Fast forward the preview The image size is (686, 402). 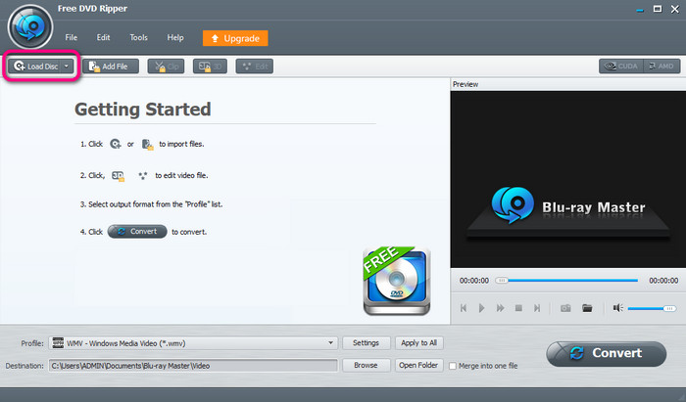[x=500, y=308]
